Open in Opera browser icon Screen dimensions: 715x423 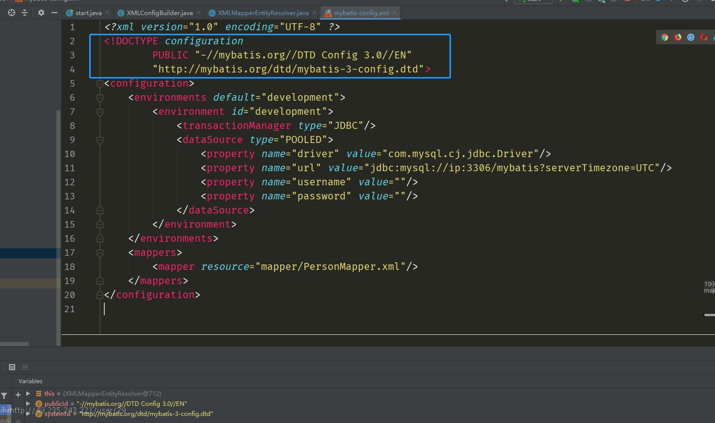point(704,37)
